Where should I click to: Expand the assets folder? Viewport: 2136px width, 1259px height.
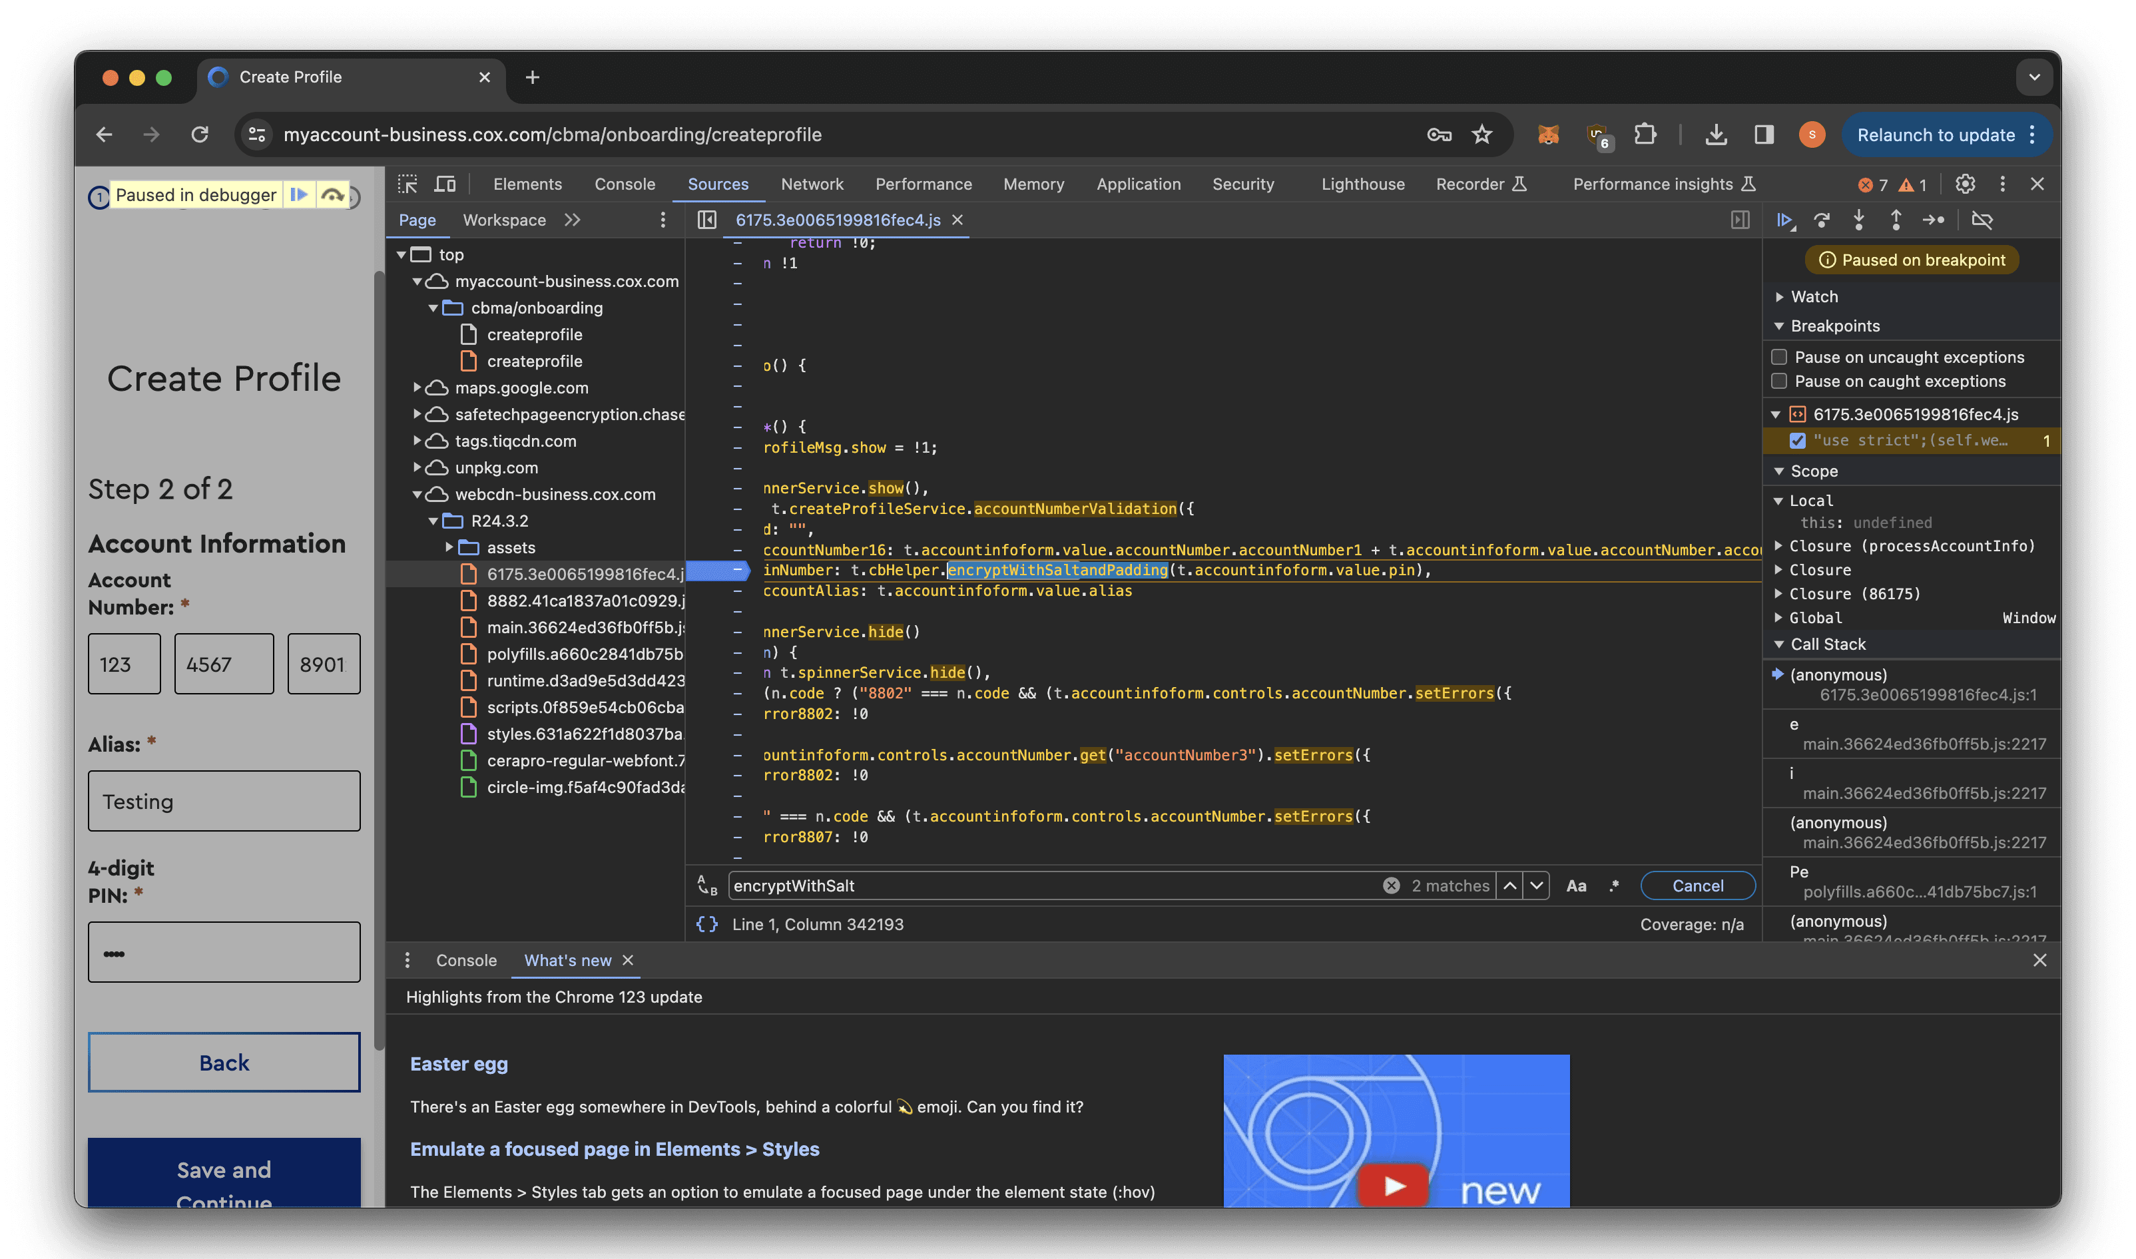click(449, 547)
